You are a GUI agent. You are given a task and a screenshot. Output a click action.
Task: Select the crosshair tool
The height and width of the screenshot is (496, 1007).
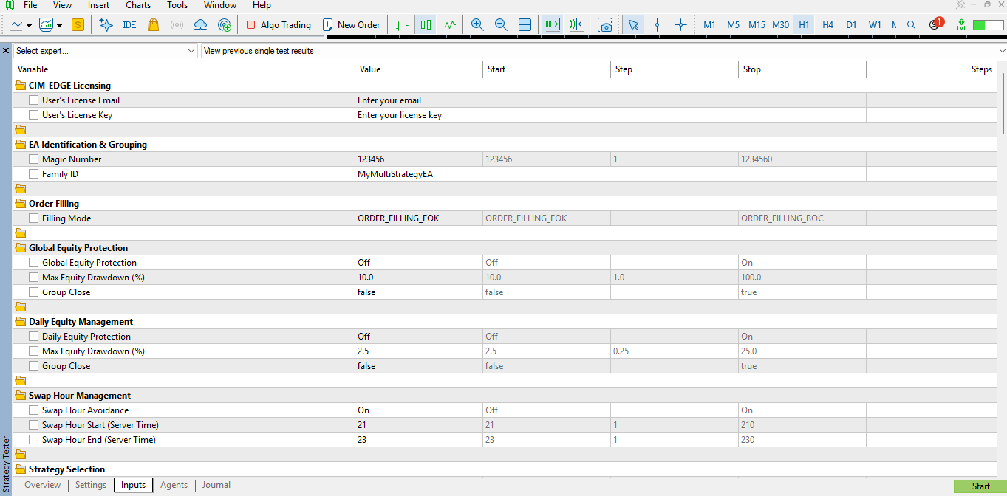tap(680, 24)
